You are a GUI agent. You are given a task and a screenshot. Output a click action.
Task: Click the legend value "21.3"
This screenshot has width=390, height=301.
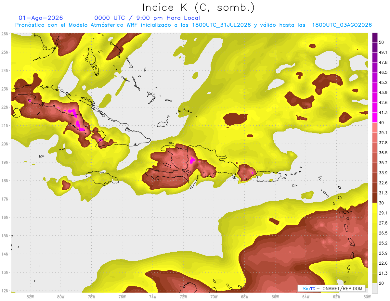tap(383, 273)
